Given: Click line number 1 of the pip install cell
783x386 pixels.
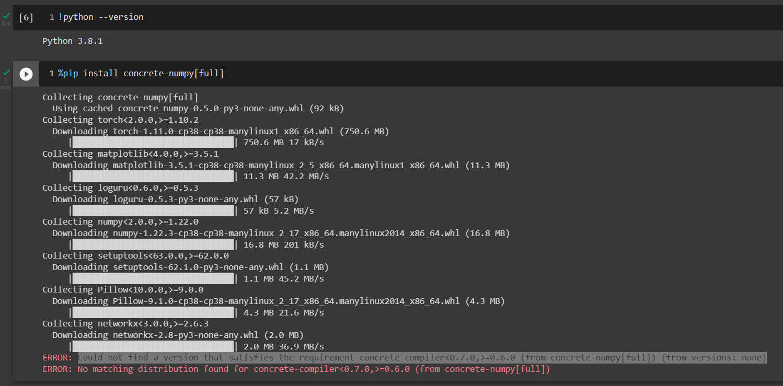Looking at the screenshot, I should [52, 74].
